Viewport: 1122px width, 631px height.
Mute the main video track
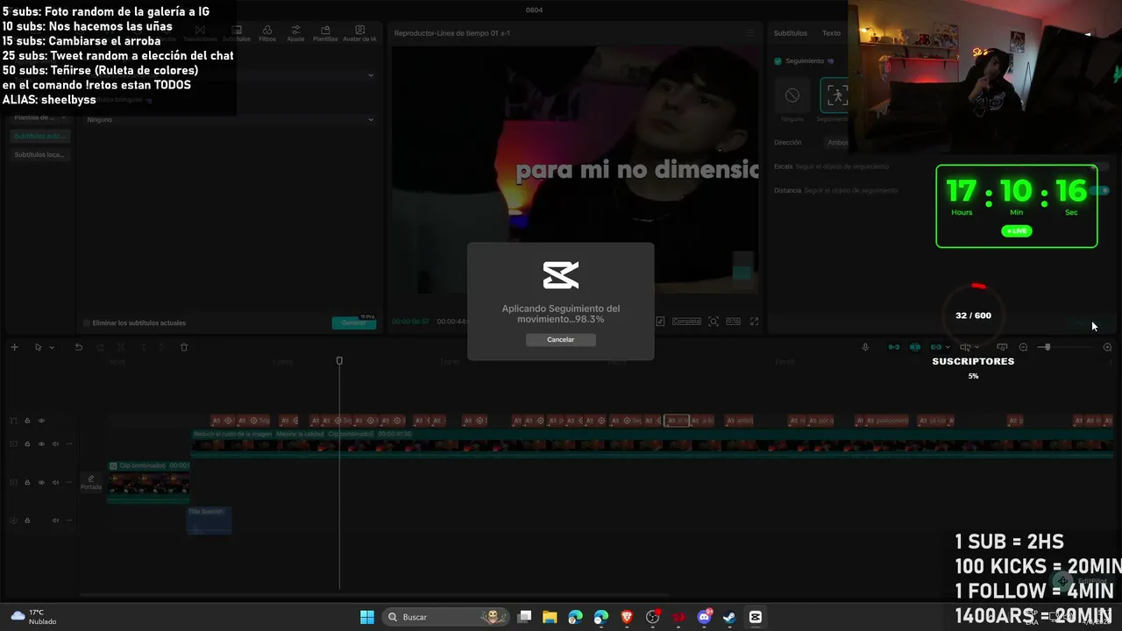point(55,444)
